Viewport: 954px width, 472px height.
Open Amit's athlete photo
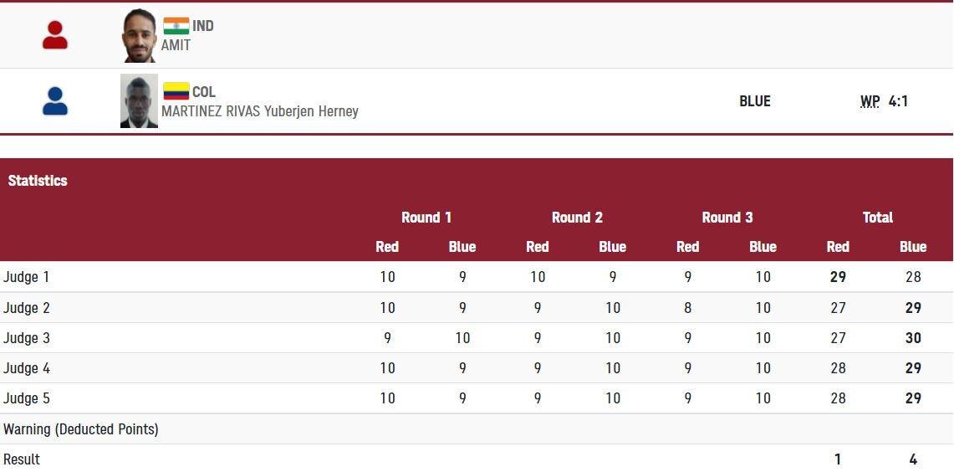pos(139,36)
